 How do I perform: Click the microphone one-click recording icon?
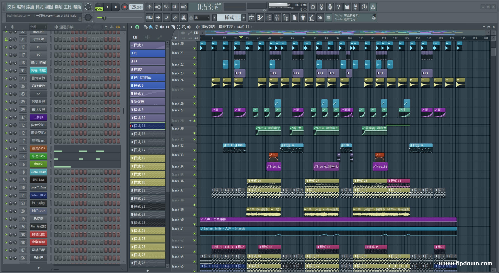[x=330, y=7]
